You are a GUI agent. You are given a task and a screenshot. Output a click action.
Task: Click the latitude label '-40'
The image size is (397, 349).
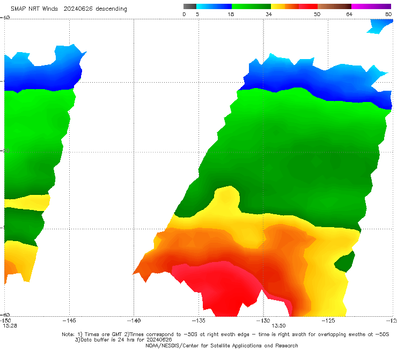[5, 18]
